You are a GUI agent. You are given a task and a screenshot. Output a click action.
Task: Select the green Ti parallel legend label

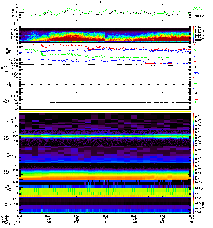pyautogui.click(x=195, y=102)
